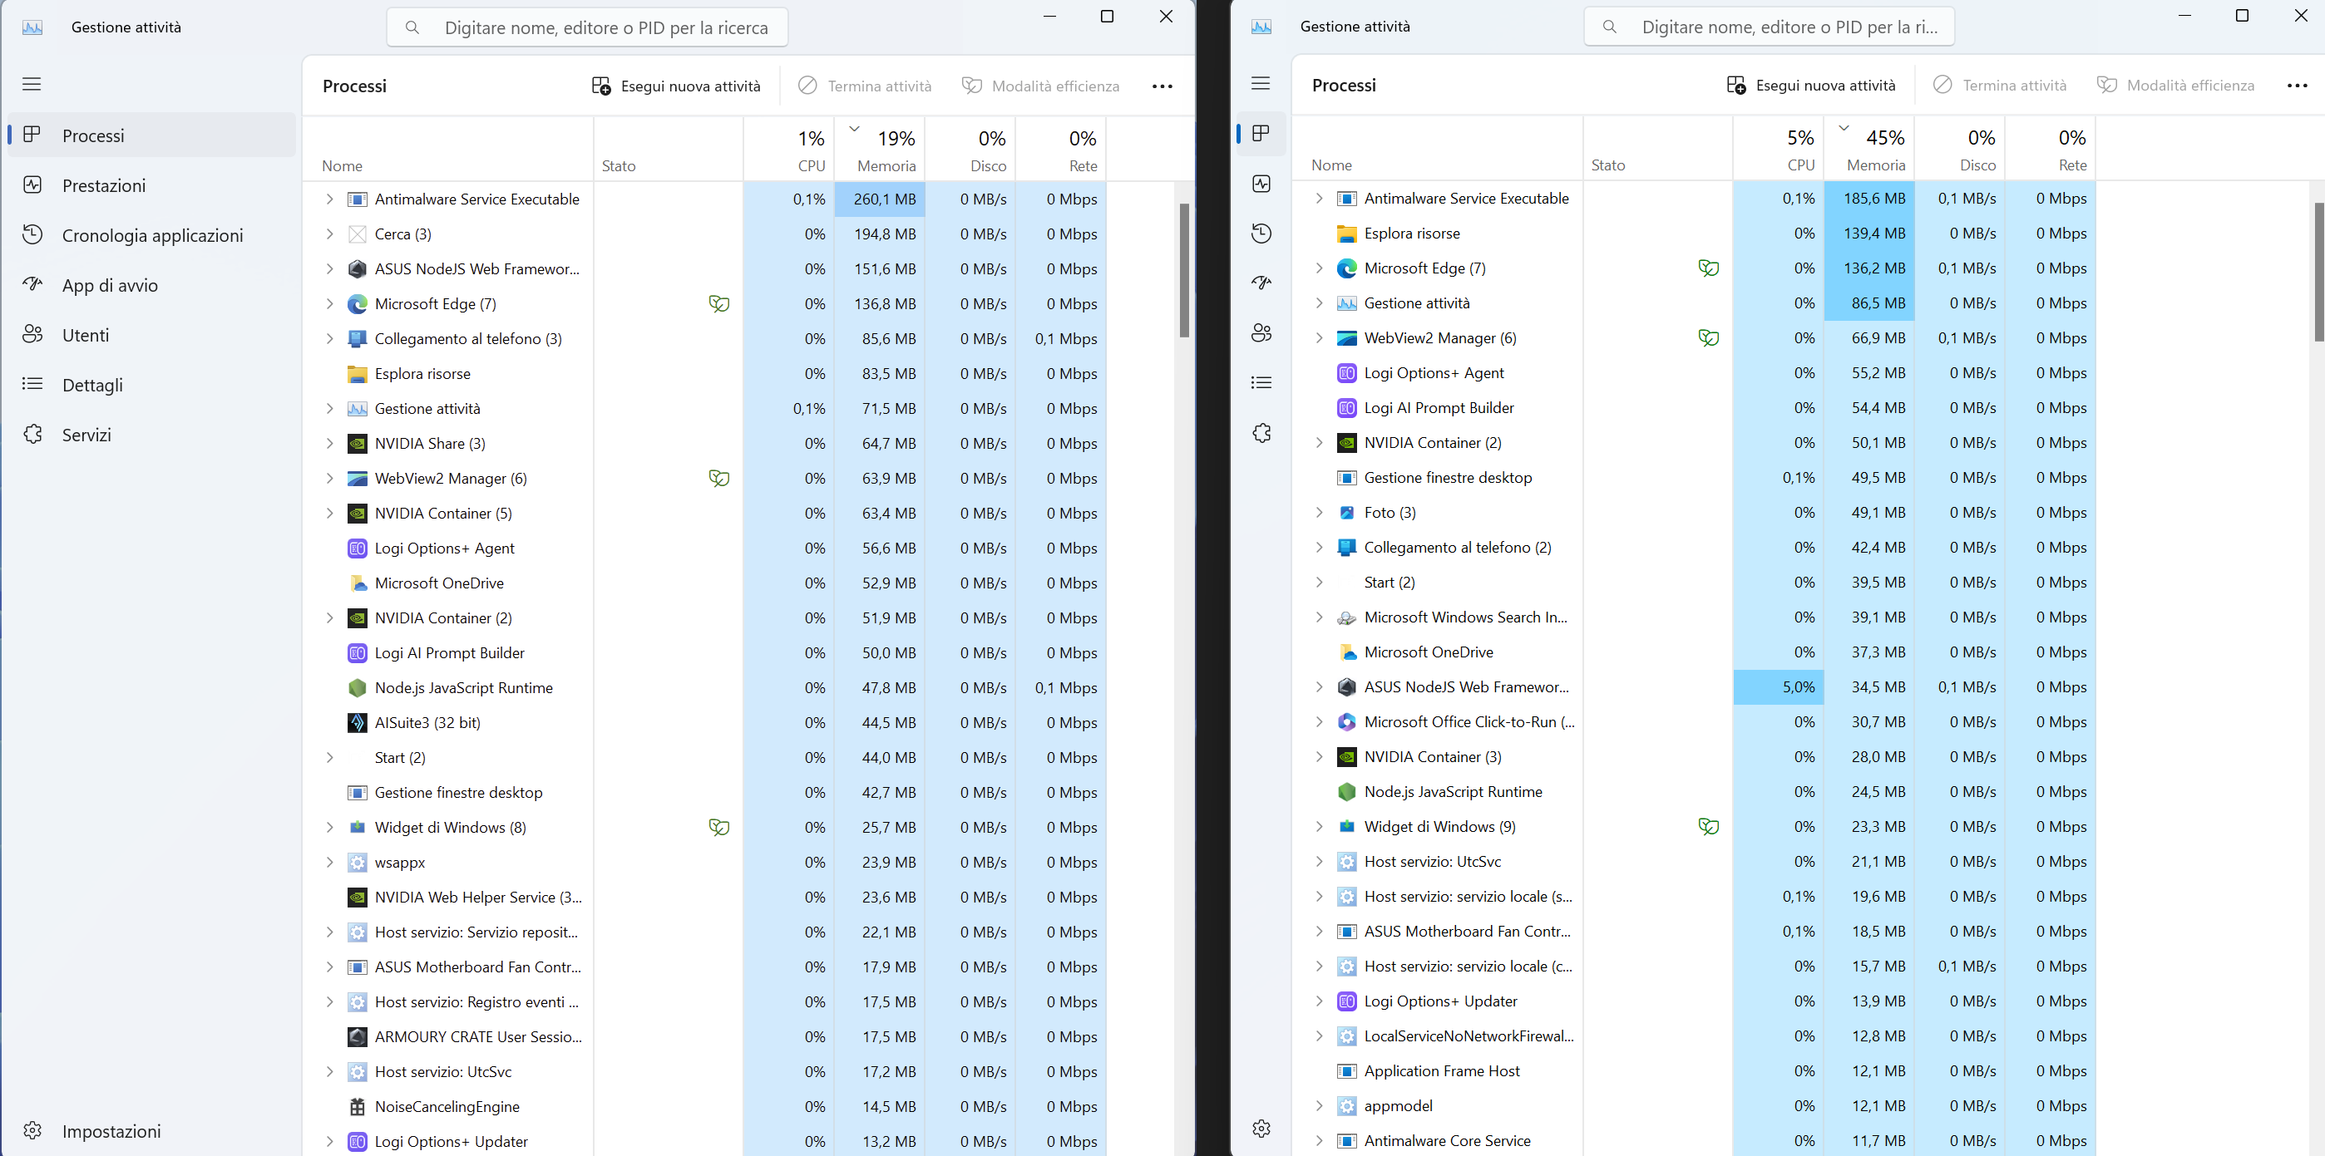Viewport: 2325px width, 1156px height.
Task: Select LocalServiceNoNetworkFirewall row in right window
Action: click(x=1694, y=1036)
